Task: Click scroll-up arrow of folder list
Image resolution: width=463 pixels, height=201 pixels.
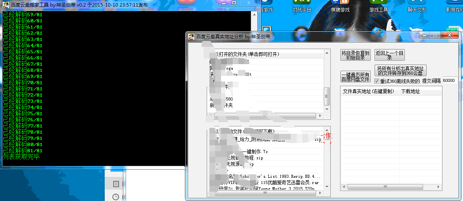Action: (x=327, y=53)
